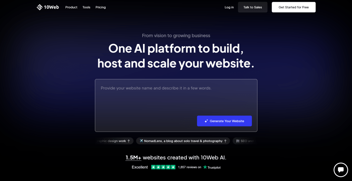Select the NomadLens travel blog suggestion chip
352x181 pixels.
pos(183,141)
